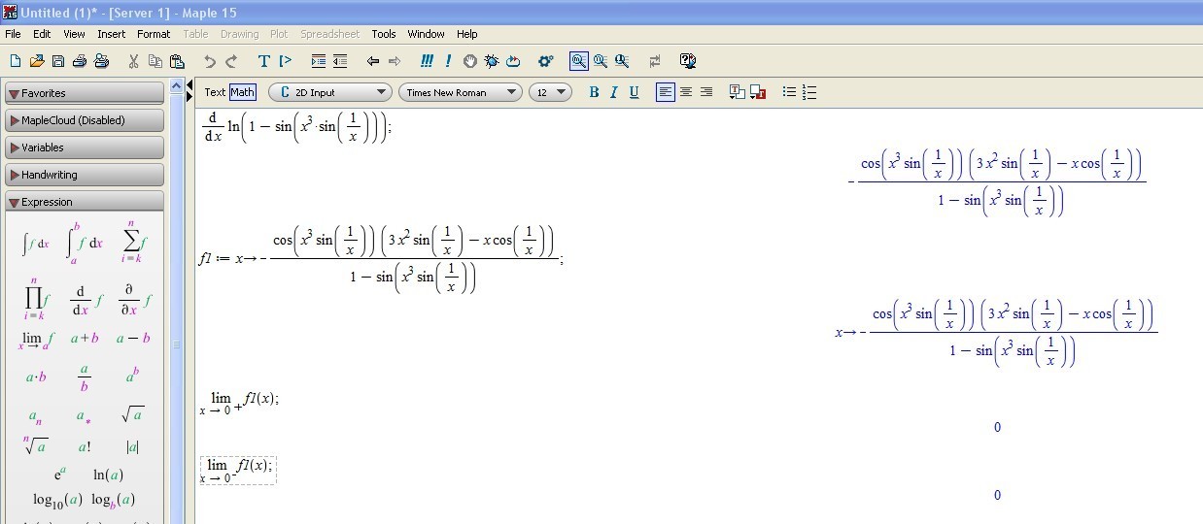Toggle Bold formatting

(x=594, y=92)
